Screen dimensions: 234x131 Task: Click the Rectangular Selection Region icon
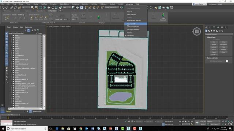coord(40,7)
